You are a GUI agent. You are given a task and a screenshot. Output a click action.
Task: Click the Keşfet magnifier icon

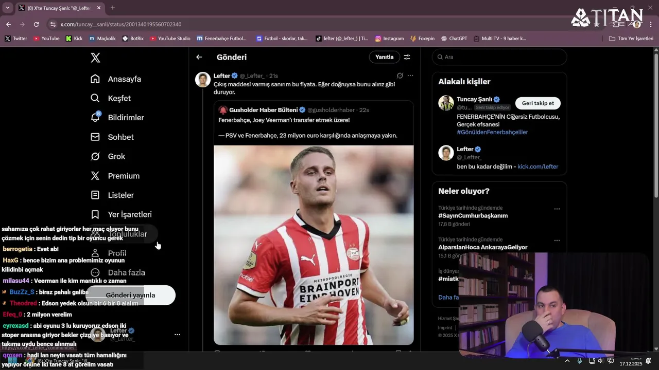tap(95, 98)
